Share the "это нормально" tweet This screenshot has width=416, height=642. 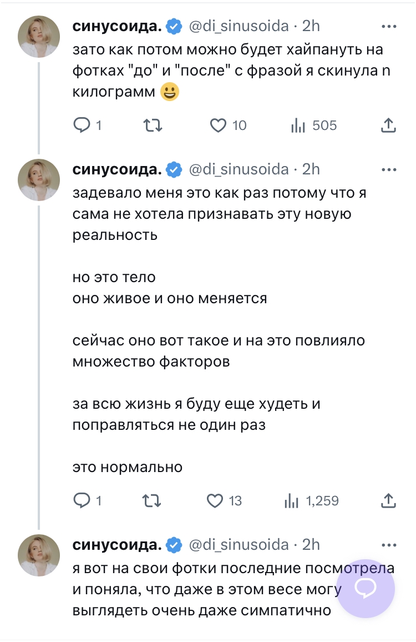pos(389,501)
